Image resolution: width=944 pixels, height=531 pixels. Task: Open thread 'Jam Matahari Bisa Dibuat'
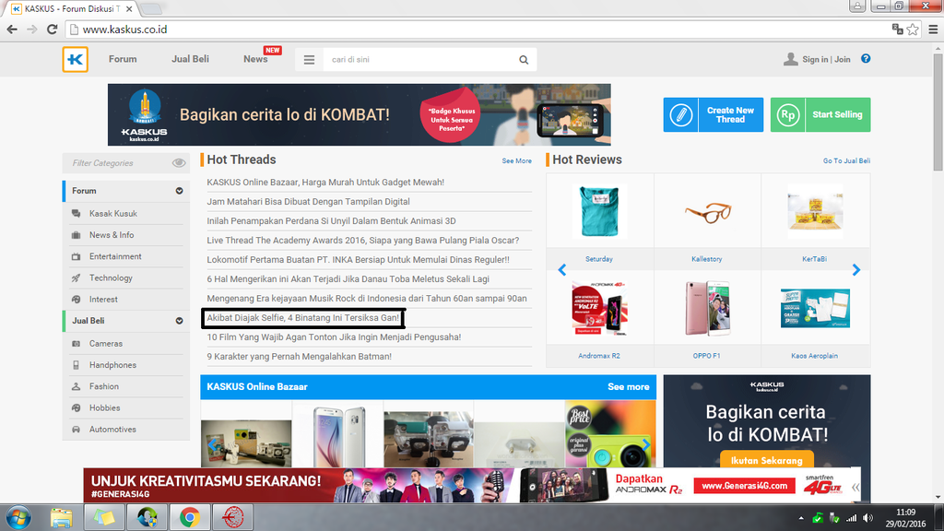pos(308,202)
